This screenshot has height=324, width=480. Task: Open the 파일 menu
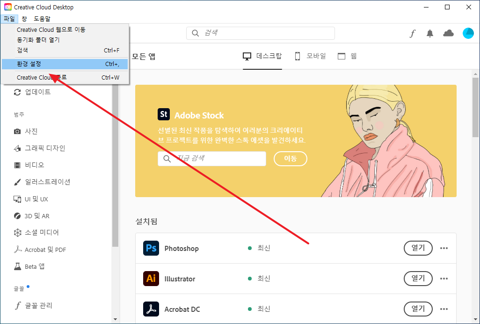tap(9, 19)
